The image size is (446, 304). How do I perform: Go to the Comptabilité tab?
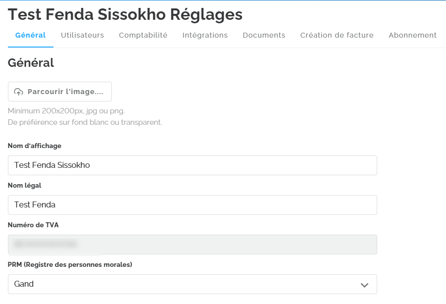(143, 35)
